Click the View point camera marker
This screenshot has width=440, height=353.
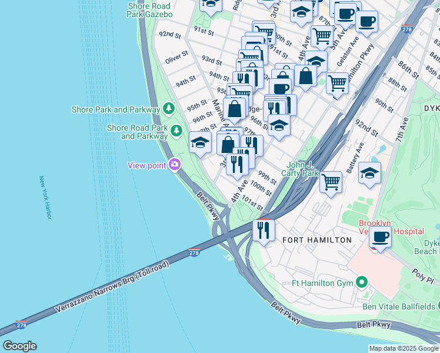pos(175,165)
